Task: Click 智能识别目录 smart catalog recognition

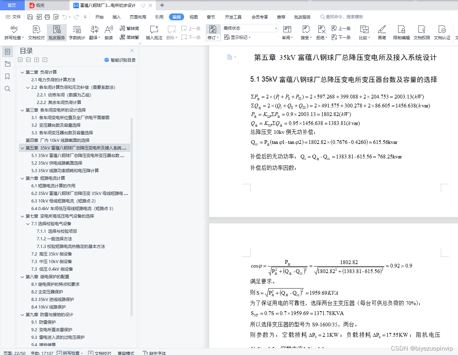Action: click(x=119, y=60)
